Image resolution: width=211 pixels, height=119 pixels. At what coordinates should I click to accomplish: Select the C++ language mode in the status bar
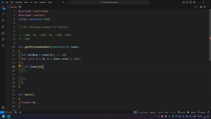173,112
